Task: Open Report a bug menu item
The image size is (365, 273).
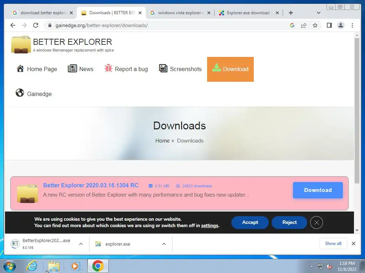Action: (x=126, y=69)
